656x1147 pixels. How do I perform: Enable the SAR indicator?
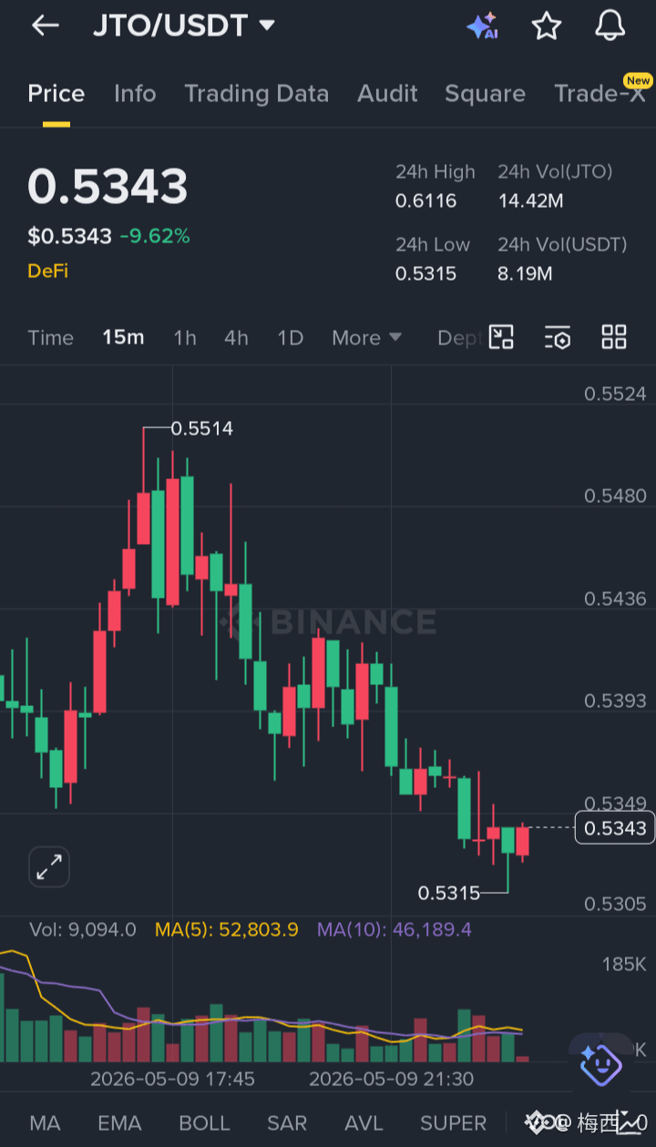pyautogui.click(x=287, y=1123)
